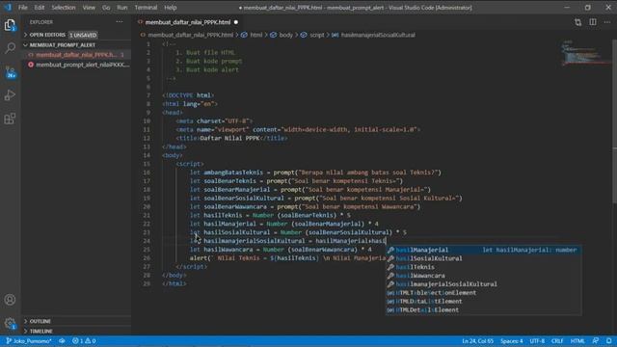Click the hasilmanajerialSosialKultural breadcrumb
Image resolution: width=617 pixels, height=347 pixels.
(378, 35)
